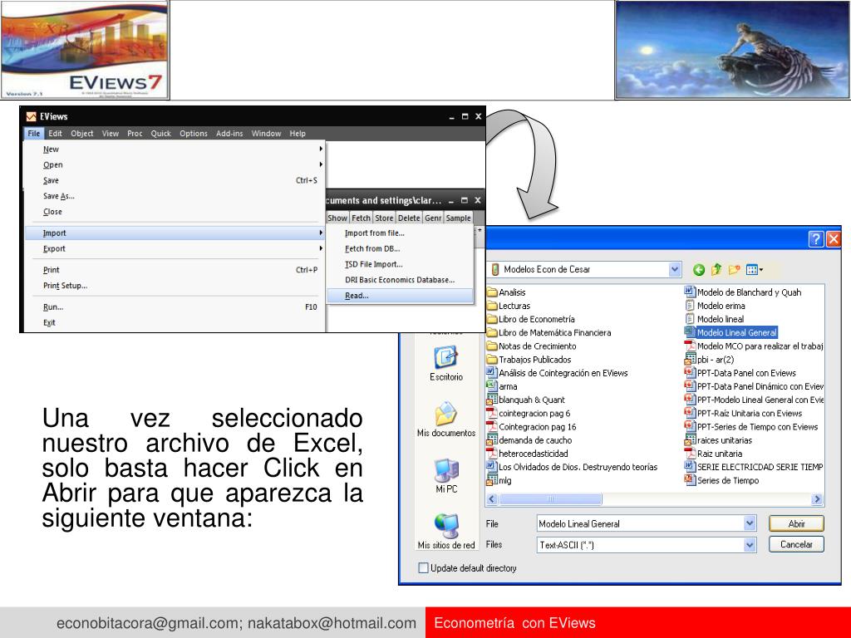Select the mlg file
The image size is (851, 638).
[x=499, y=481]
